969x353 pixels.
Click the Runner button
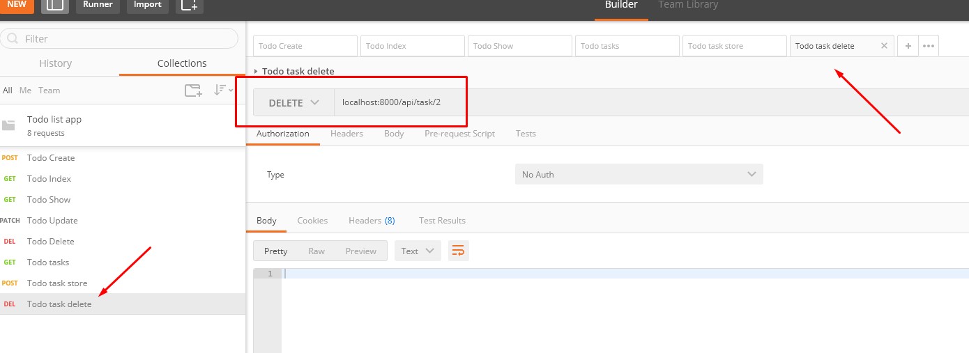point(98,5)
